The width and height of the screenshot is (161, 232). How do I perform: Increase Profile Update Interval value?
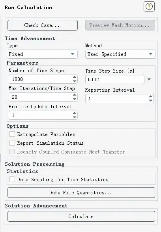click(75, 113)
